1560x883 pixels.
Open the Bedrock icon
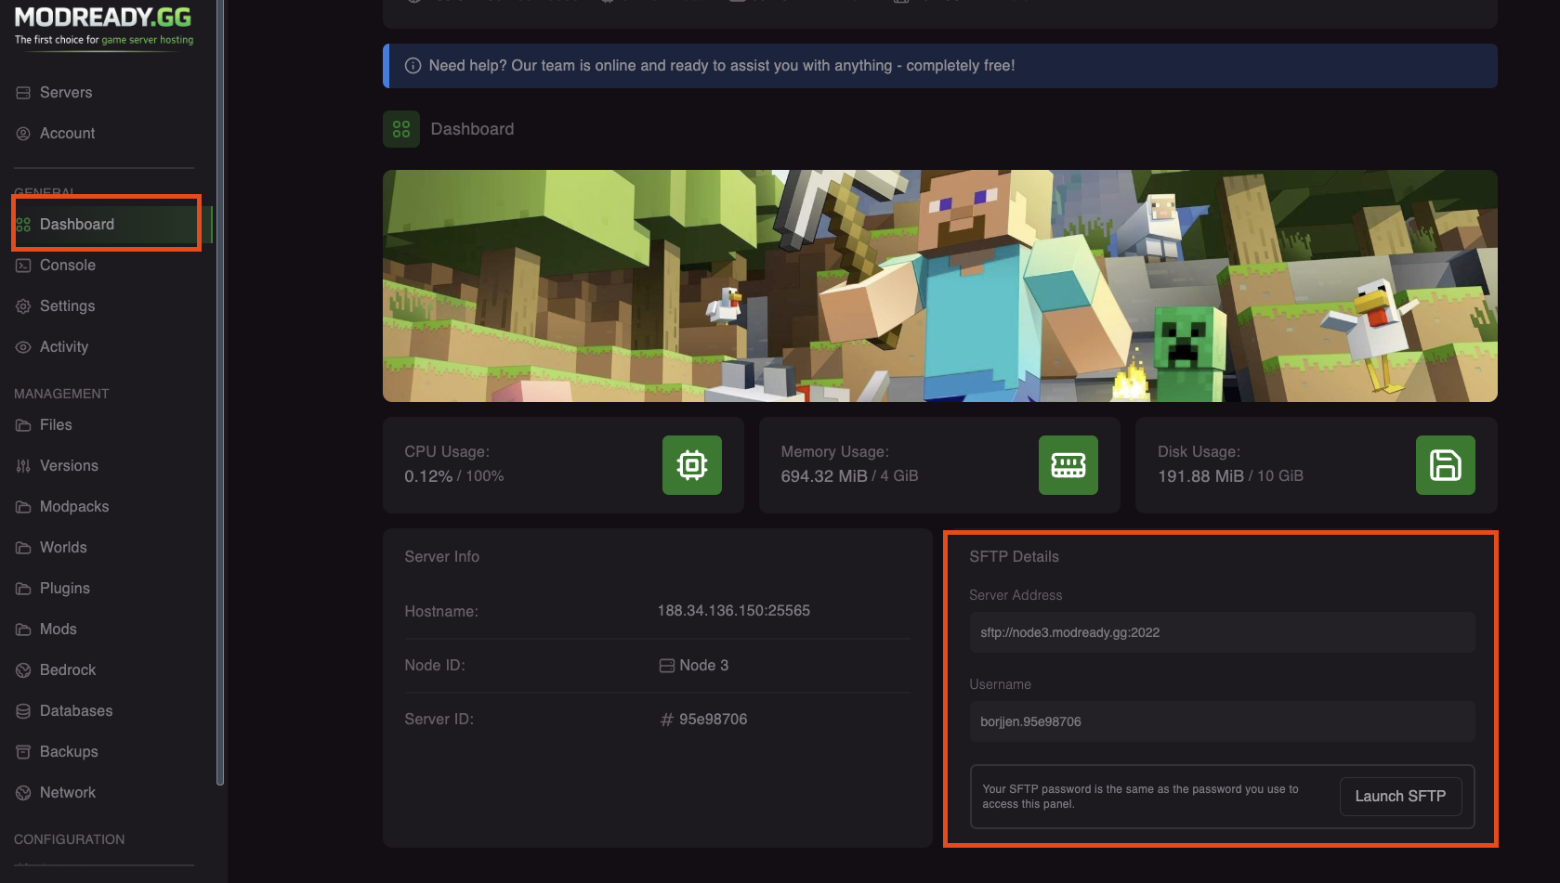pyautogui.click(x=22, y=669)
